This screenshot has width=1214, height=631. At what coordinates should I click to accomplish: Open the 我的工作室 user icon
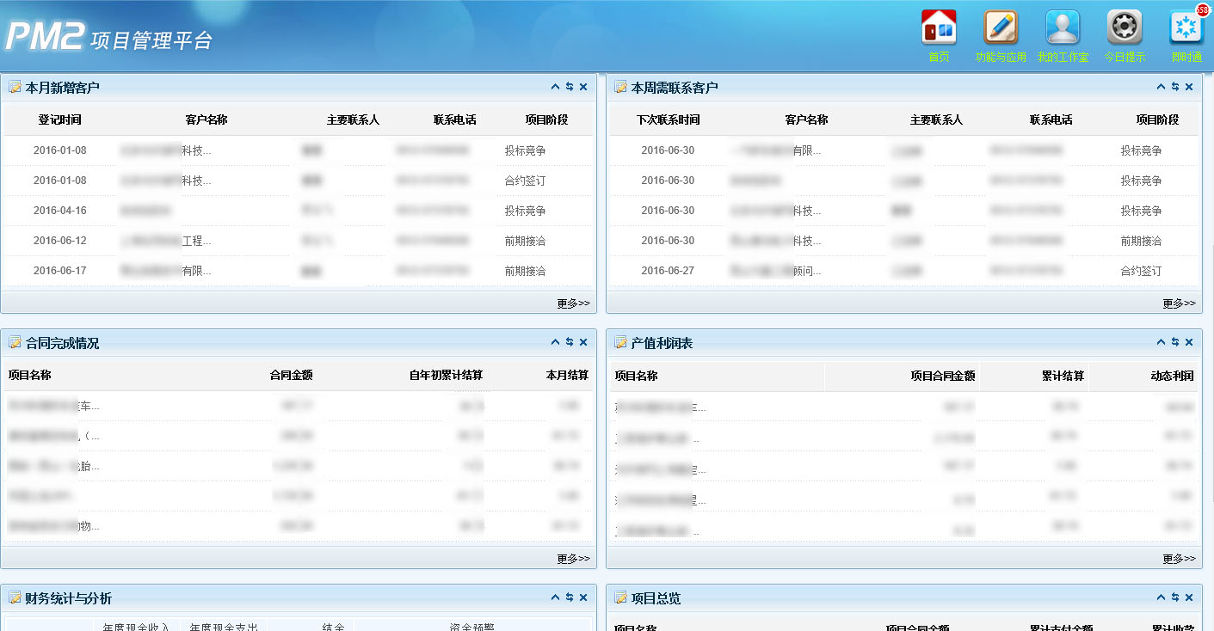[1063, 28]
